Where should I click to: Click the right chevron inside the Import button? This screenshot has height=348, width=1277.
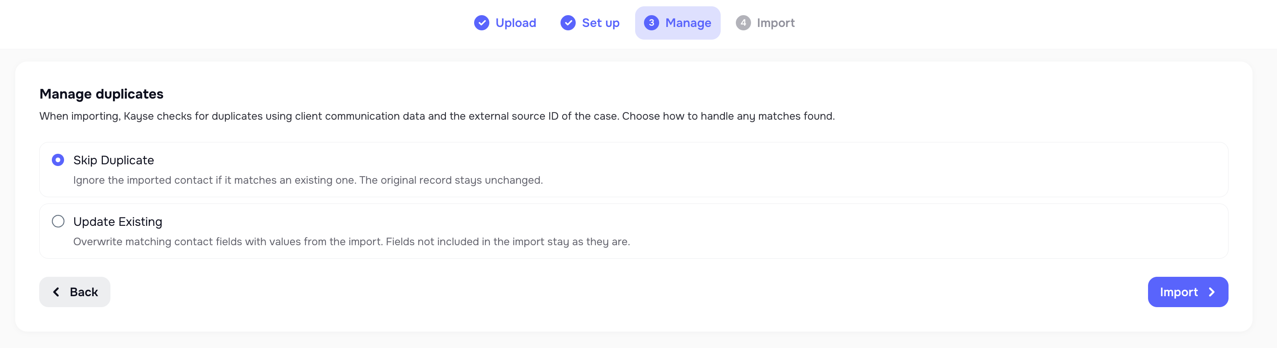click(x=1212, y=292)
